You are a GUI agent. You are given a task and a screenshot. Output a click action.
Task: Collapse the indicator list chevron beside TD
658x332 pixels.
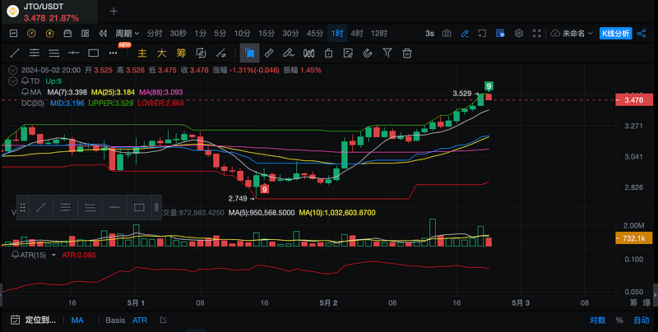(13, 81)
